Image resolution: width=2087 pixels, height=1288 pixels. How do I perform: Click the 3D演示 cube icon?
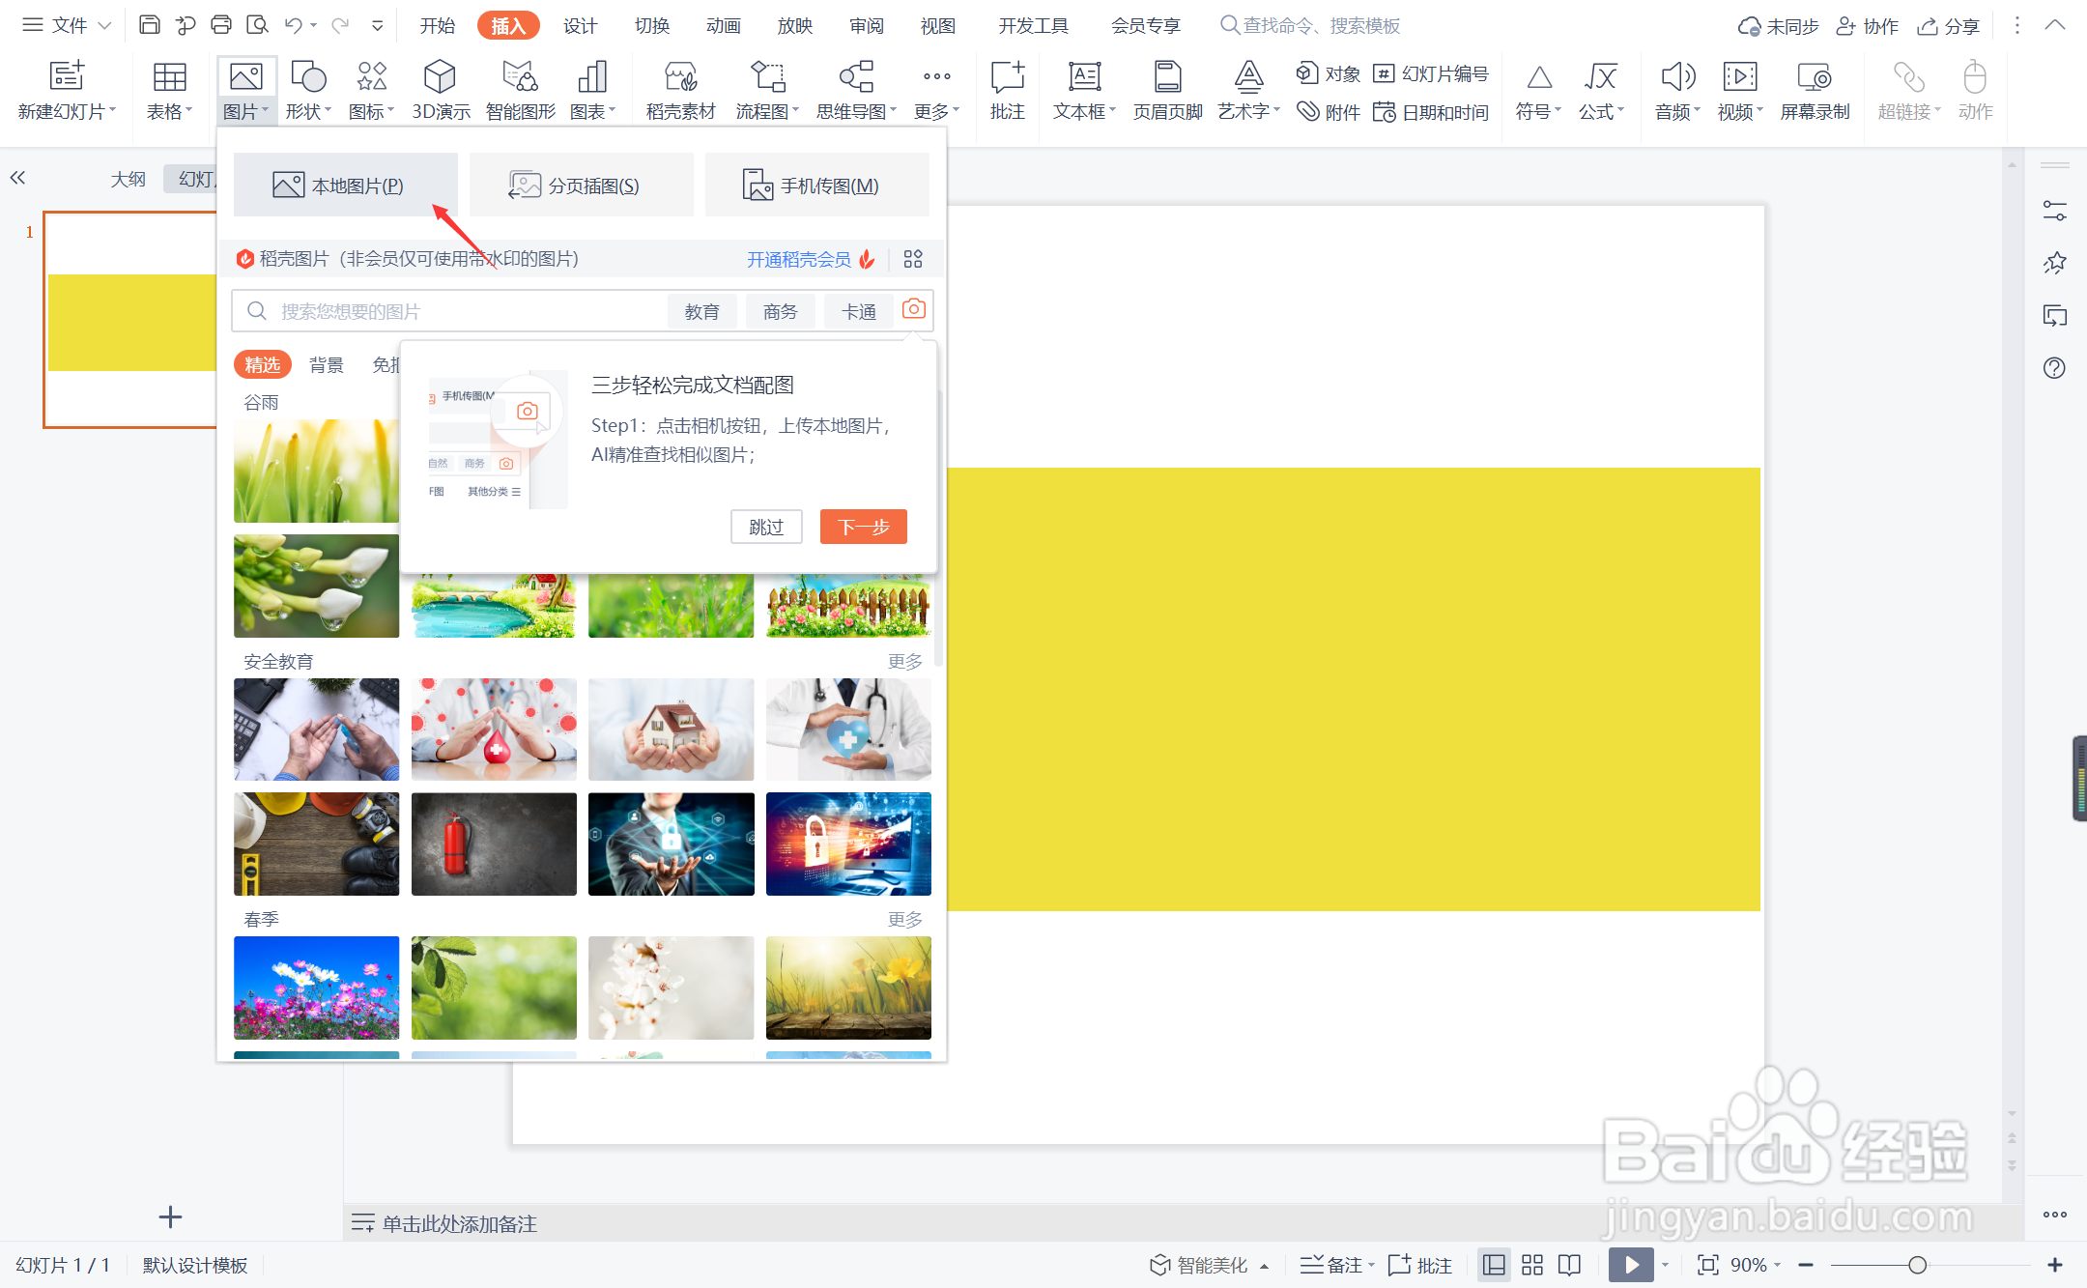(440, 76)
